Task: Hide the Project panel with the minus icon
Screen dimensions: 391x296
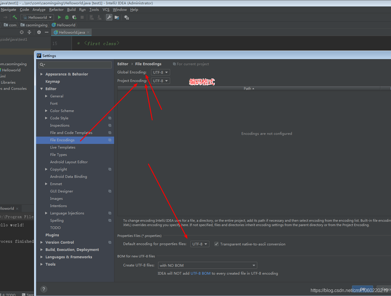Action: coord(47,32)
